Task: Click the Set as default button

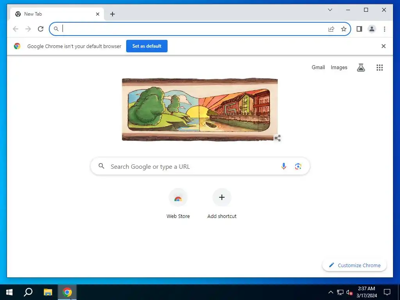Action: pos(147,46)
